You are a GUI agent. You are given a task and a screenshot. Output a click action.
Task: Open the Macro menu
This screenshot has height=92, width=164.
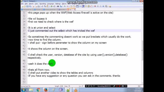pyautogui.click(x=64, y=4)
